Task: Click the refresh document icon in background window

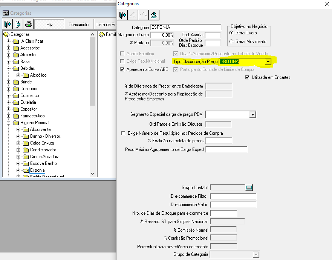Action: pyautogui.click(x=18, y=24)
